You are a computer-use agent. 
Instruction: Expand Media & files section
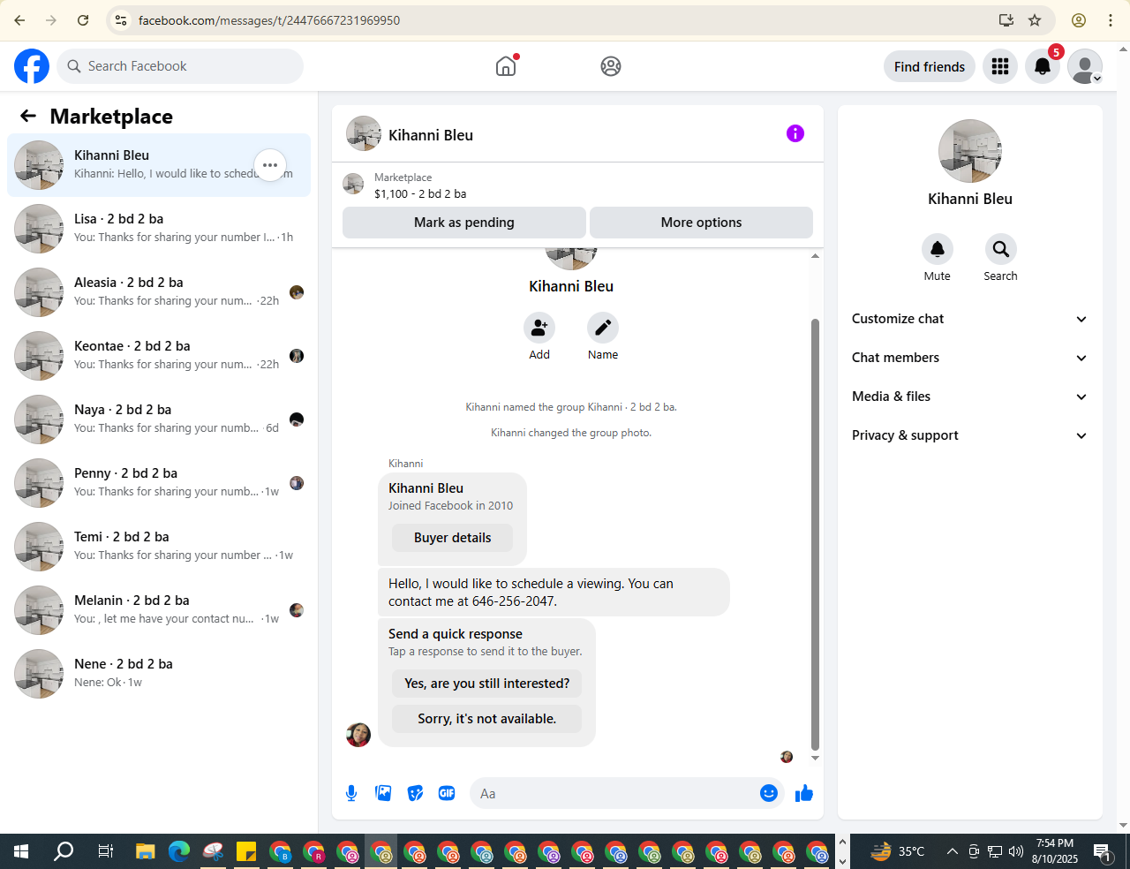coord(970,397)
